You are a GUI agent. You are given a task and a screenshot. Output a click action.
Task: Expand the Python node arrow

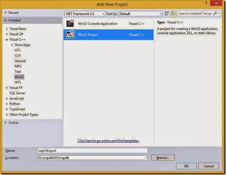pyautogui.click(x=7, y=104)
